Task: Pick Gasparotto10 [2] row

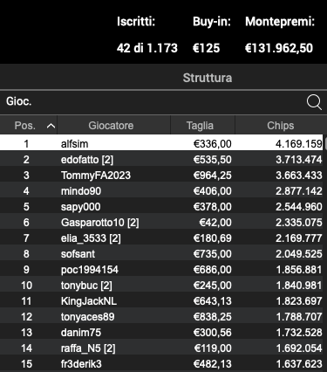Action: (x=161, y=223)
